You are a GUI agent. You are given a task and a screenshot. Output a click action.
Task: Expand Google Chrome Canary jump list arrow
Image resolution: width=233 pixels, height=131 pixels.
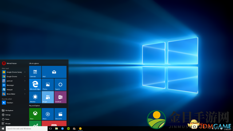point(25,72)
